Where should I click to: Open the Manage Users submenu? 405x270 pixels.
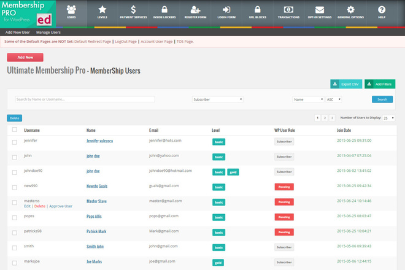pos(48,33)
